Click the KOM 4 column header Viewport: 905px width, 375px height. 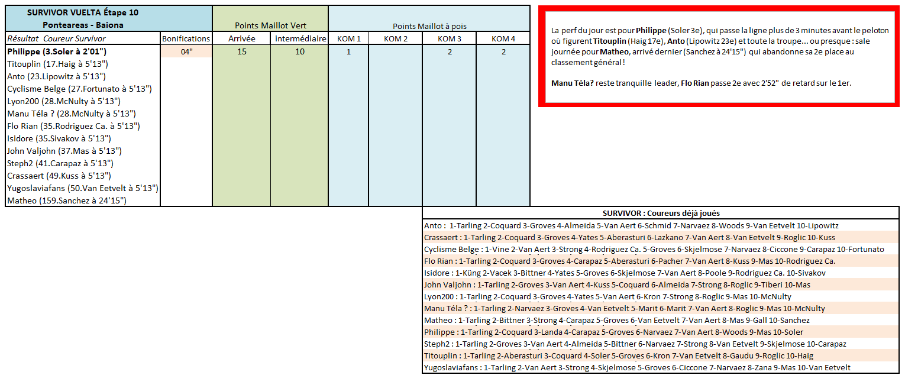(x=503, y=38)
